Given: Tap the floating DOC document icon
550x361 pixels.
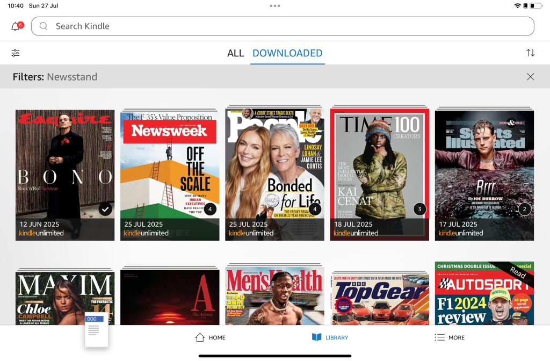Looking at the screenshot, I should (97, 329).
